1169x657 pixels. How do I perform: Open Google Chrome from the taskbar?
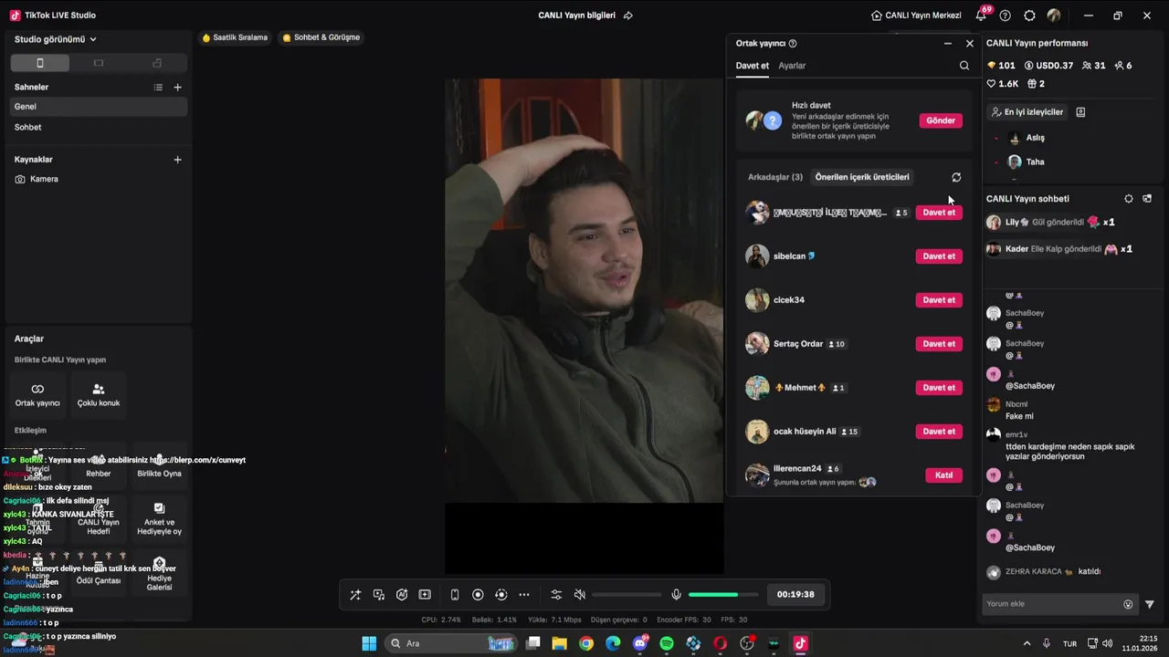click(x=586, y=643)
